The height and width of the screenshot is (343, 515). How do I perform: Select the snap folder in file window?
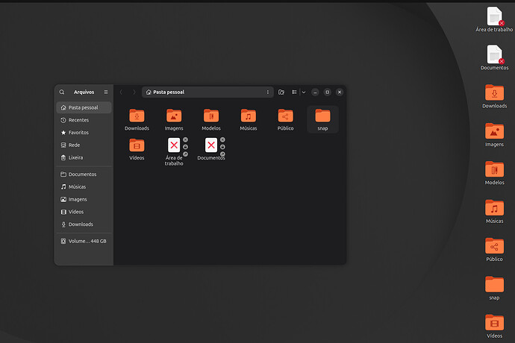tap(323, 119)
